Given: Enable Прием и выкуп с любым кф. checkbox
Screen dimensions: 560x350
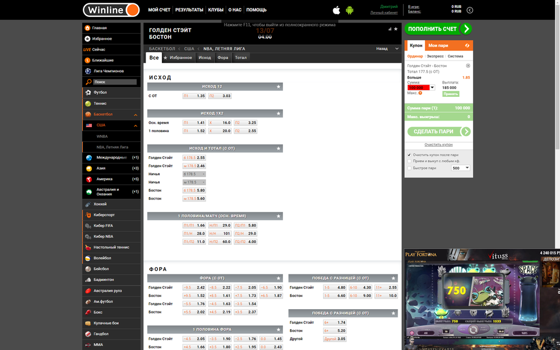Looking at the screenshot, I should (409, 161).
